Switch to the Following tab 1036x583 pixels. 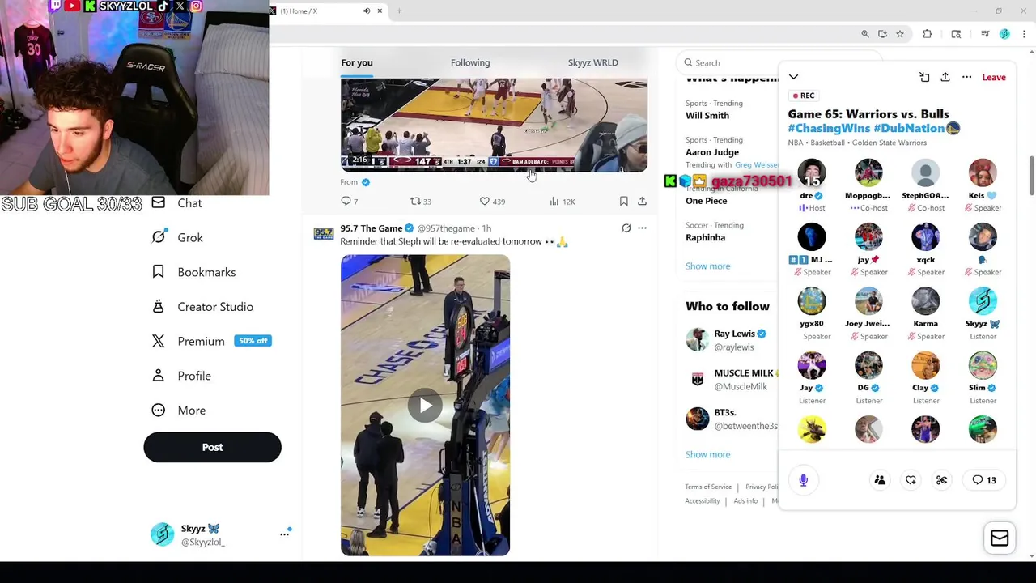(470, 62)
